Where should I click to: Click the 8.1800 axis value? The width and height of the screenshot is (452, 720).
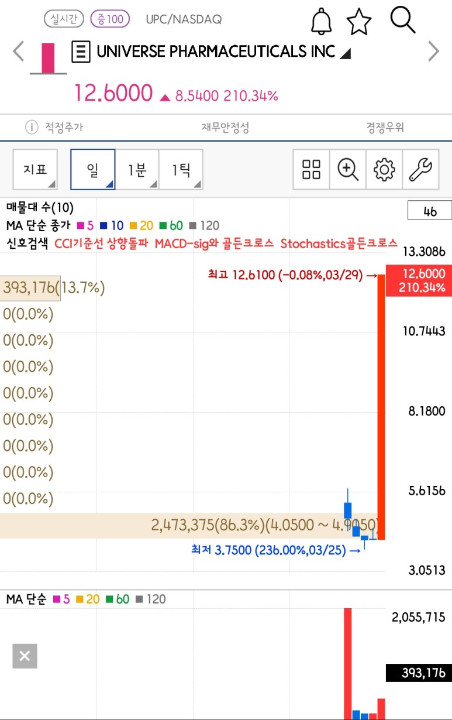427,411
